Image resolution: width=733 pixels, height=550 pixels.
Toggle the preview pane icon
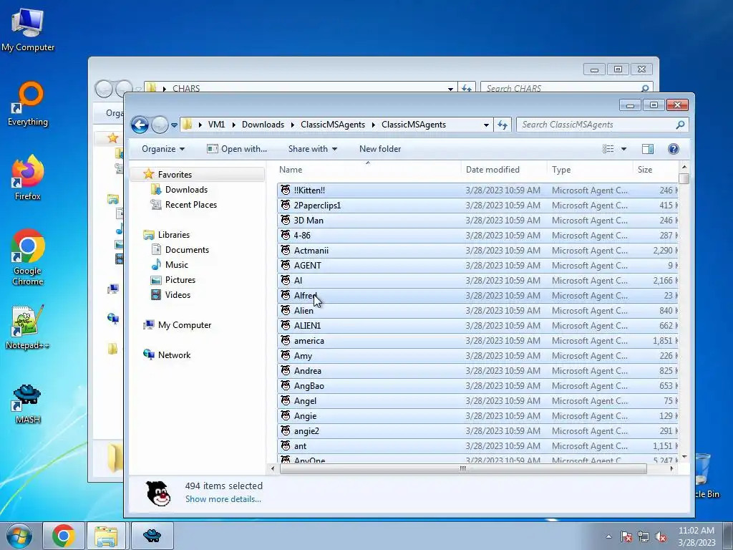(x=648, y=149)
